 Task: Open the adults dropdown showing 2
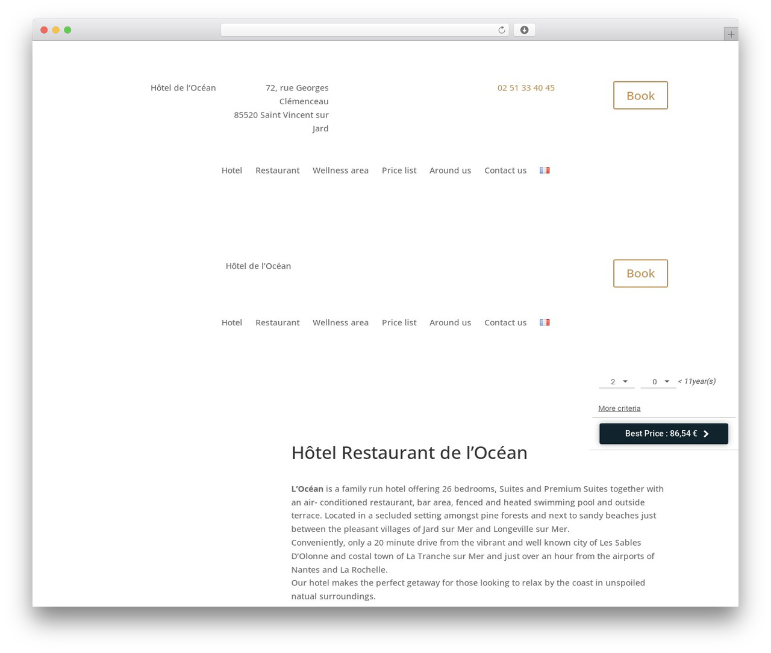617,381
